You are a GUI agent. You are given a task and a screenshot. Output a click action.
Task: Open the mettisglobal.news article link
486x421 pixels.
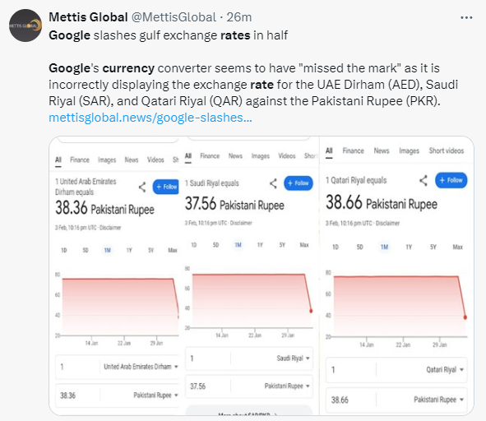150,118
